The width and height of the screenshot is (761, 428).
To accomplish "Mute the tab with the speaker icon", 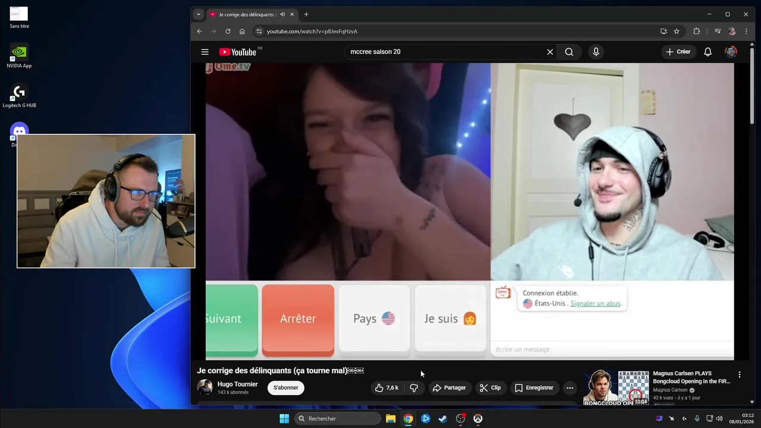I will (x=282, y=14).
